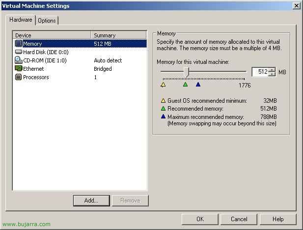303x230 pixels.
Task: Click the memory slider thumb
Action: point(187,72)
